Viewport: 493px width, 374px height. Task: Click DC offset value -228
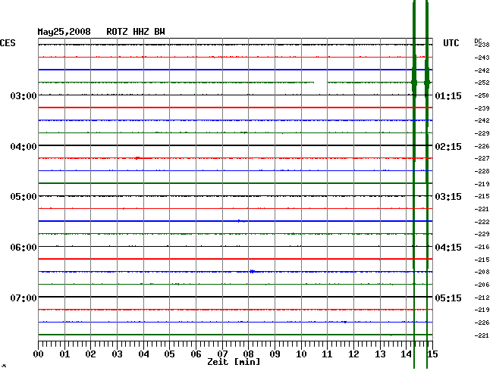coord(482,171)
